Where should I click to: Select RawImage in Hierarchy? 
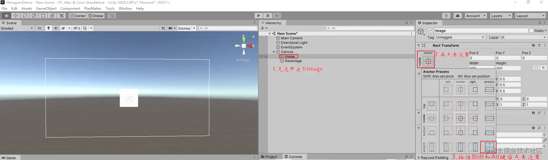coord(293,61)
